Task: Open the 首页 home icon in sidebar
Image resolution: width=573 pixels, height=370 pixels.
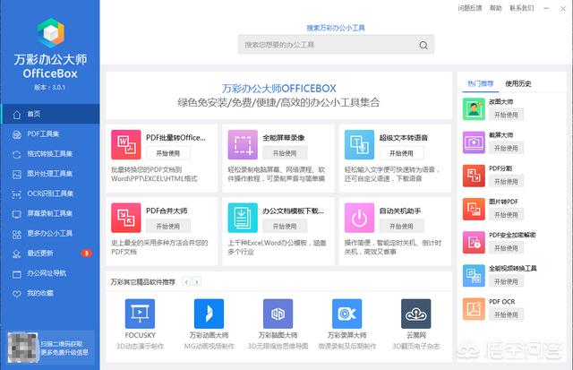Action: coord(16,115)
